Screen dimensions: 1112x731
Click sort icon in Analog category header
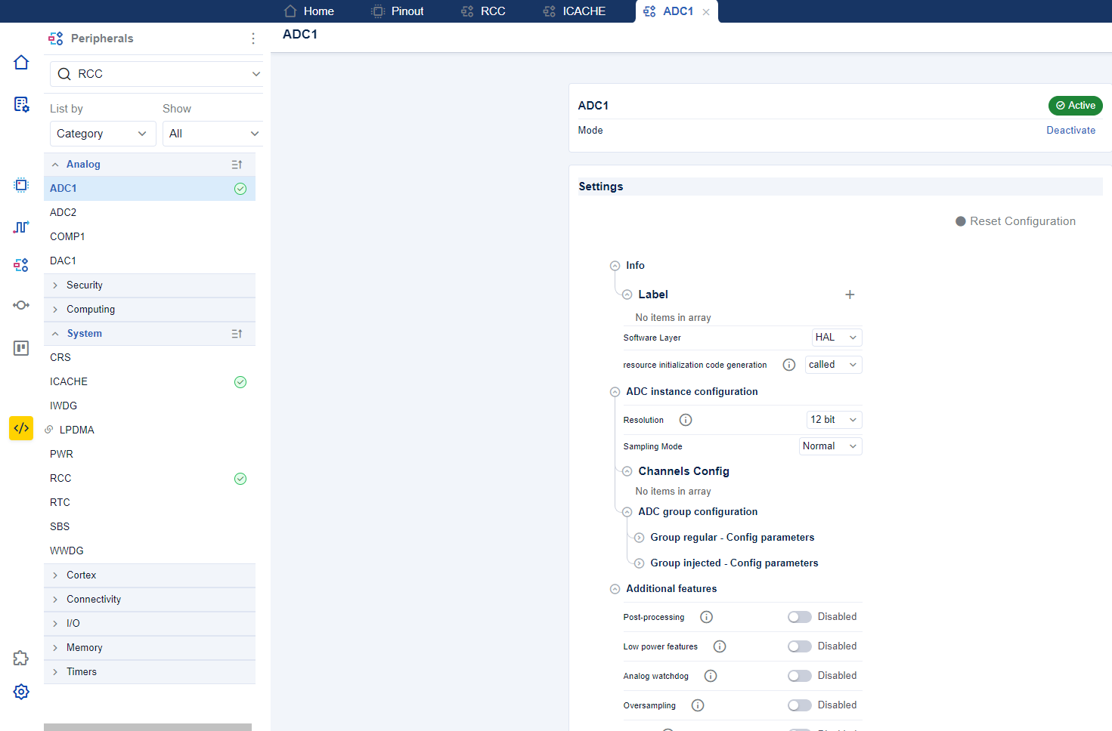tap(237, 165)
